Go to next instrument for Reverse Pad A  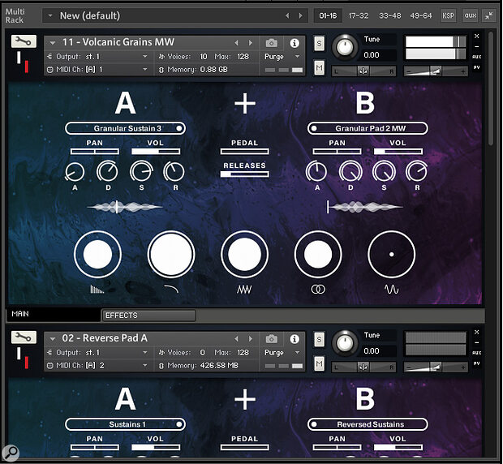(x=251, y=338)
